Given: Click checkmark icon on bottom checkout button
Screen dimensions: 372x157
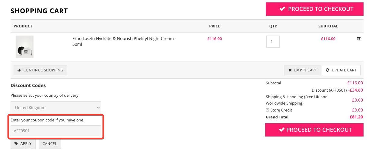Looking at the screenshot, I should point(281,130).
